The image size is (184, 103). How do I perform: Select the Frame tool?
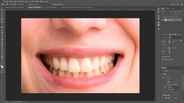pyautogui.click(x=2, y=22)
